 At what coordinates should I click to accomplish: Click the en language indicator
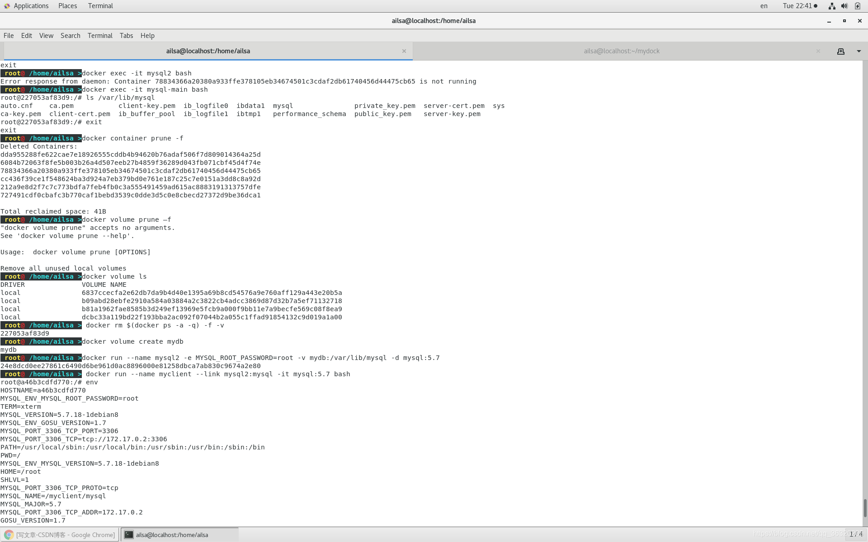pos(764,6)
